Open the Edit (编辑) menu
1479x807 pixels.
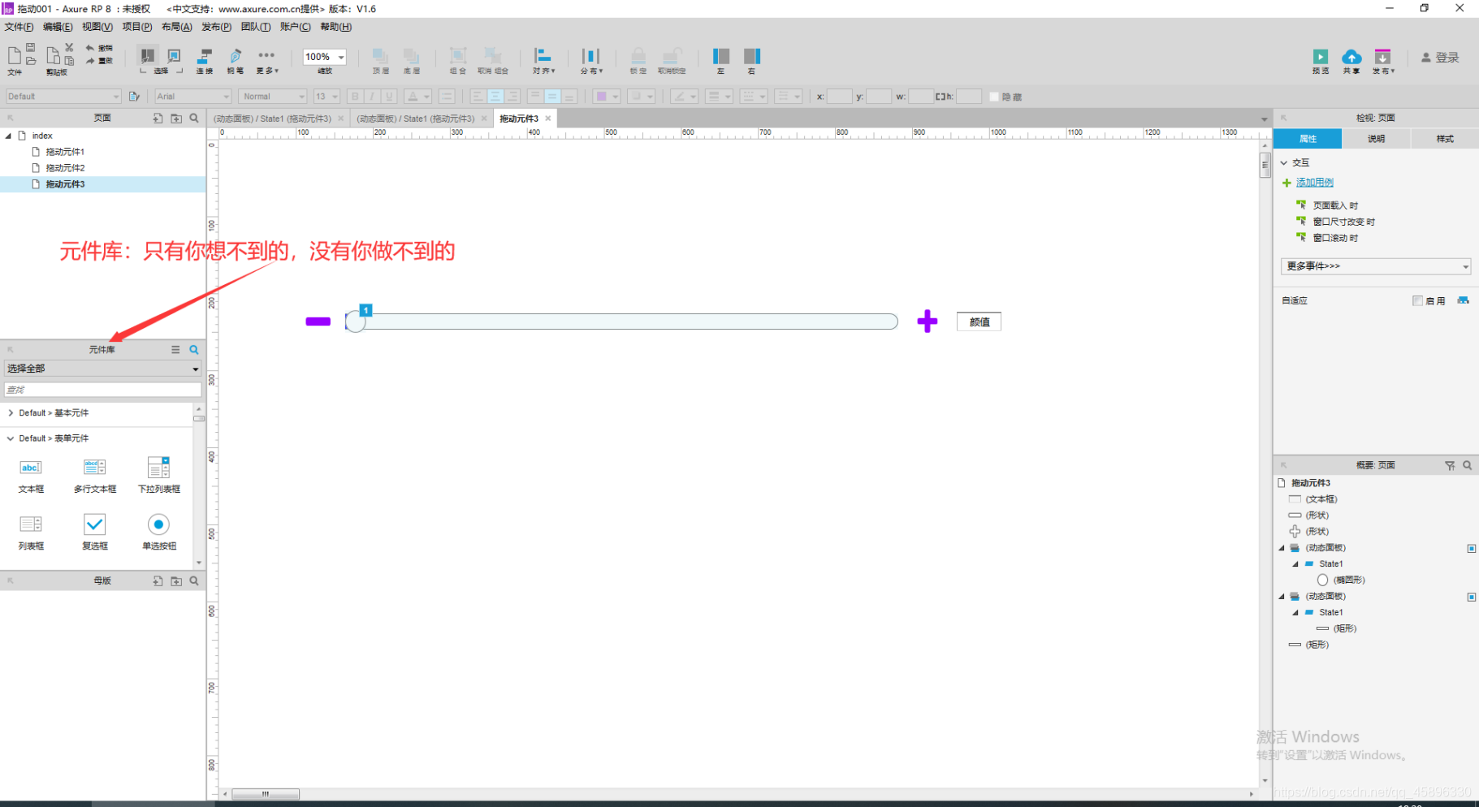(x=58, y=27)
